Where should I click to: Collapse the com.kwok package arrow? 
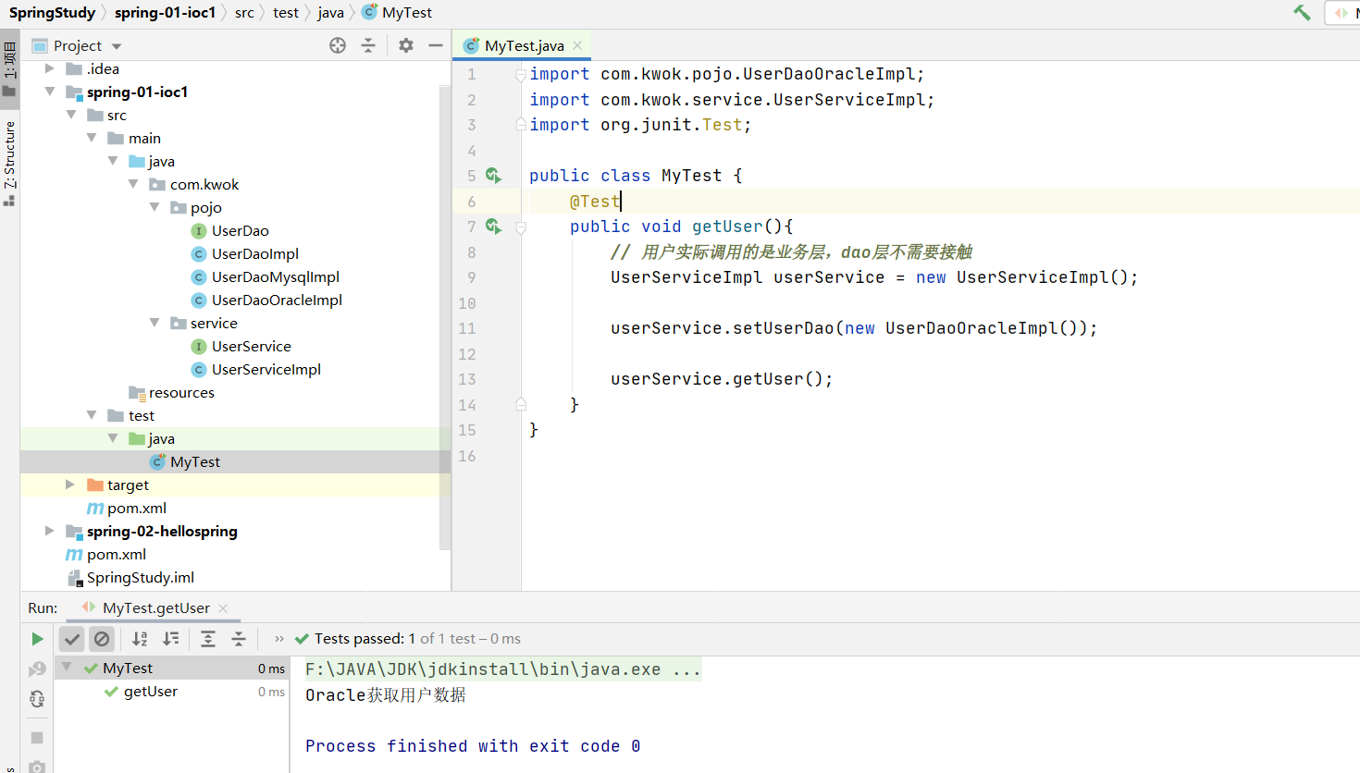[133, 184]
